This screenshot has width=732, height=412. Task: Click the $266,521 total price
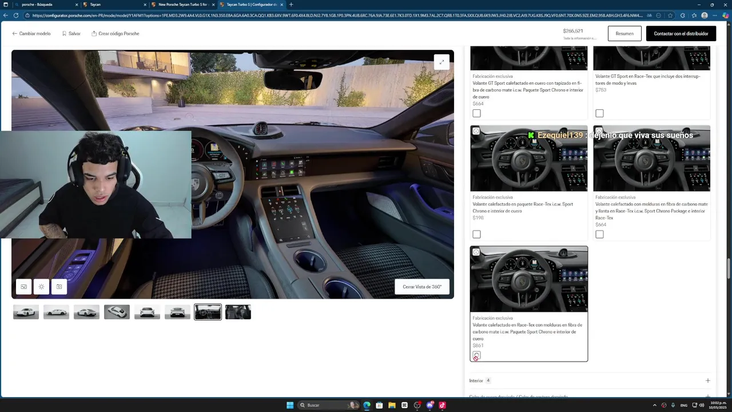tap(572, 31)
